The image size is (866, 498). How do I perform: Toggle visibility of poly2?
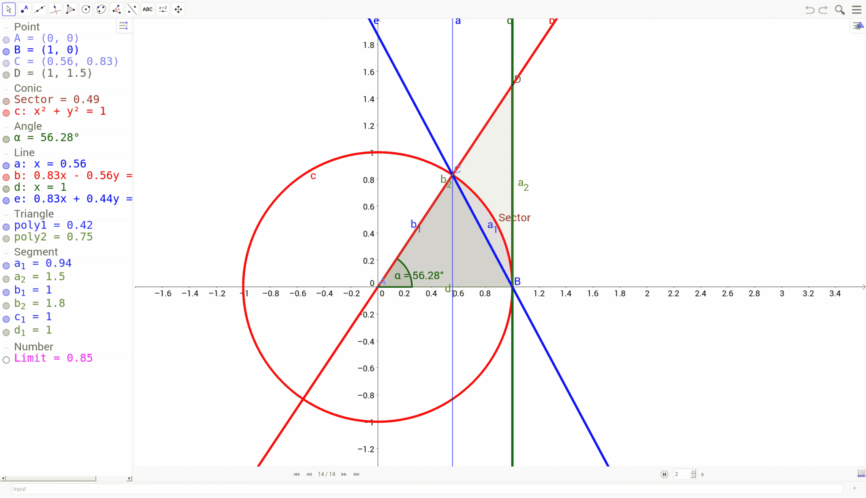[6, 239]
